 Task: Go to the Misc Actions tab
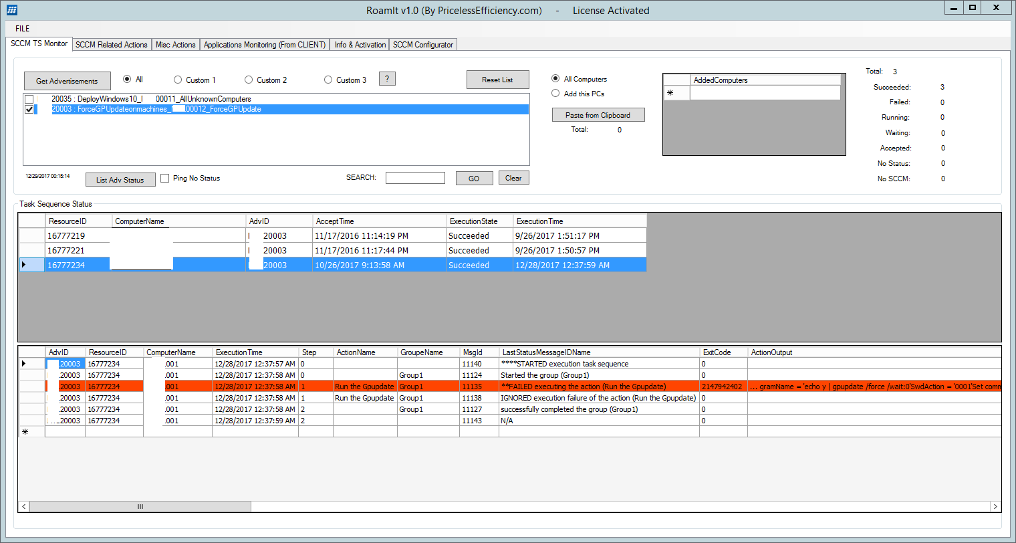176,45
